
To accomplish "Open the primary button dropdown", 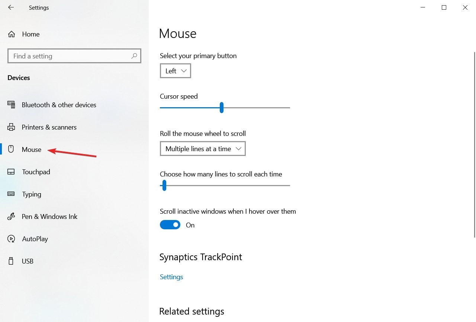I will (176, 71).
